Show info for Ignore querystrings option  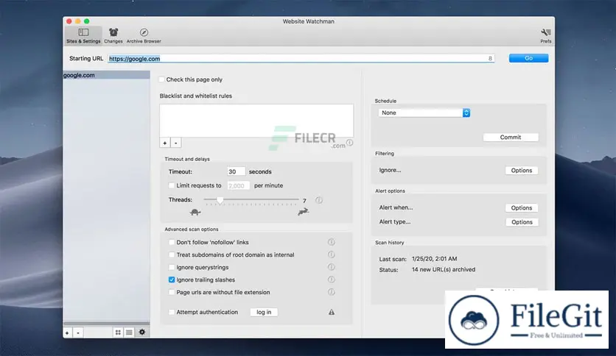331,268
